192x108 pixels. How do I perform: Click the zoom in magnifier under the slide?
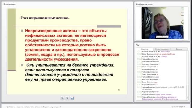pos(62,98)
